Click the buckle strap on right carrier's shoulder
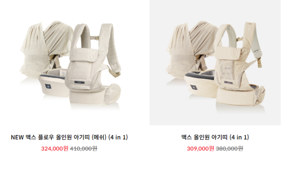 259,62
